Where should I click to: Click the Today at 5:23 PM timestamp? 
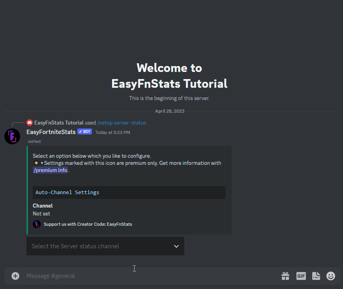click(x=112, y=132)
